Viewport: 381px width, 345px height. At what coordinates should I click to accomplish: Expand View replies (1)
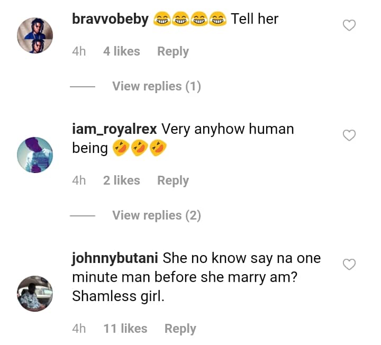click(x=157, y=86)
